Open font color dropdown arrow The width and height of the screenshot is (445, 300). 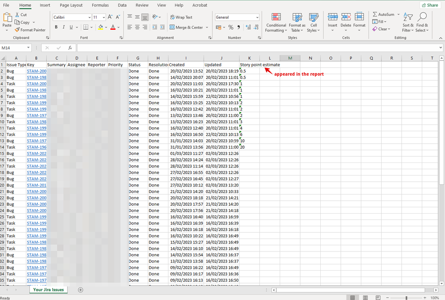118,28
